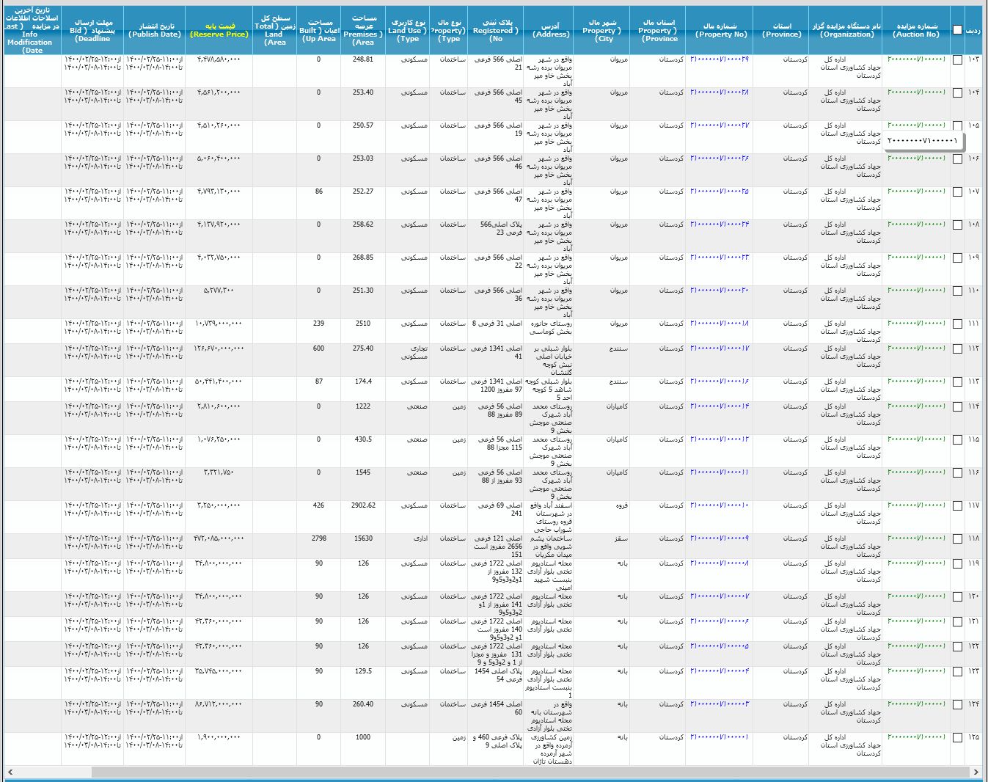Tick the row 121 checkbox
This screenshot has width=988, height=782.
coord(957,622)
